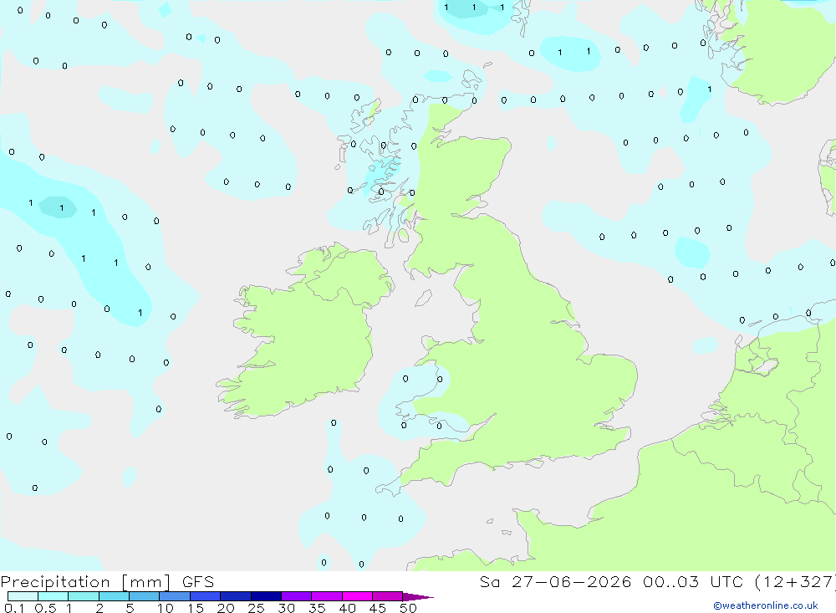Select the '0.5' legend scale label
The height and width of the screenshot is (613, 836).
click(x=45, y=608)
